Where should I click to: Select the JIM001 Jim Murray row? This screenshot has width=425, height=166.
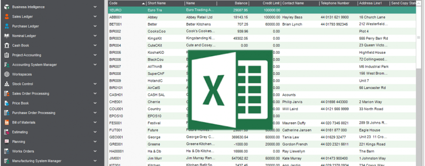(262, 158)
